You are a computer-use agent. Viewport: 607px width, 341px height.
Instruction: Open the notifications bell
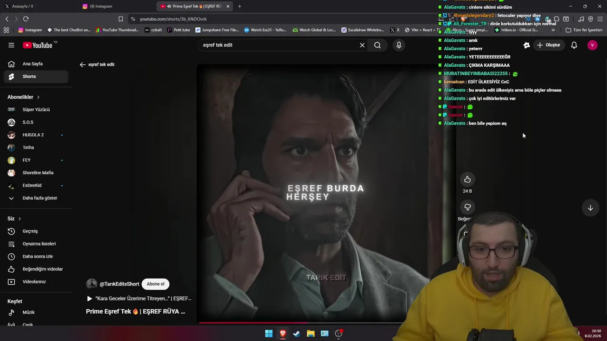pos(574,45)
